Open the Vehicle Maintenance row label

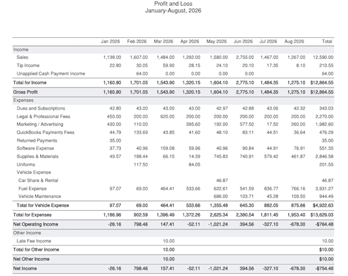39,197
